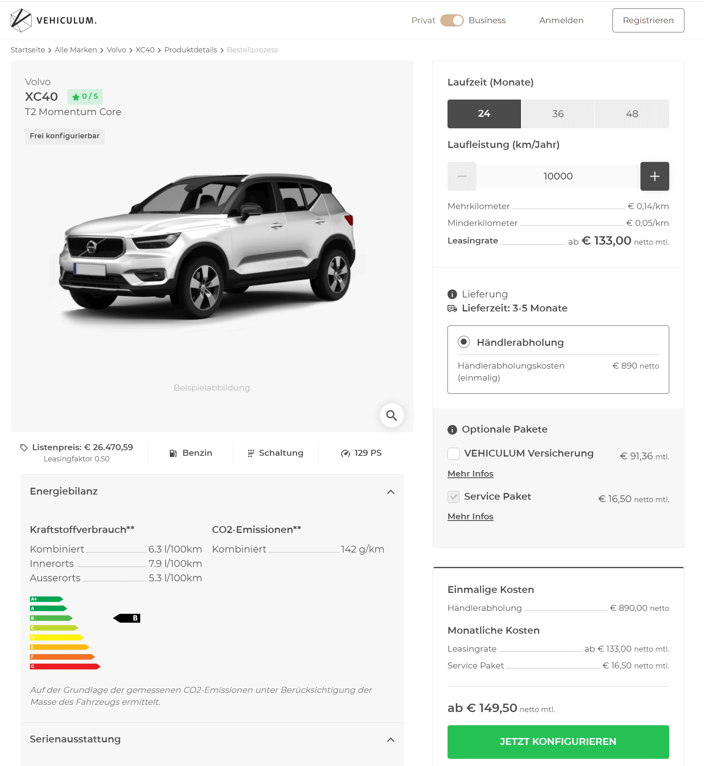
Task: Click the mileage value field showing 10000
Action: click(x=558, y=176)
